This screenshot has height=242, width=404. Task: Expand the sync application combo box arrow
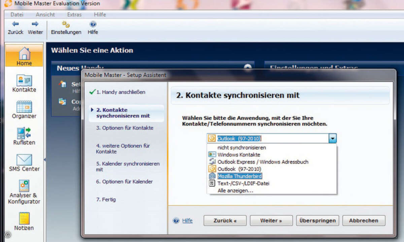click(332, 138)
